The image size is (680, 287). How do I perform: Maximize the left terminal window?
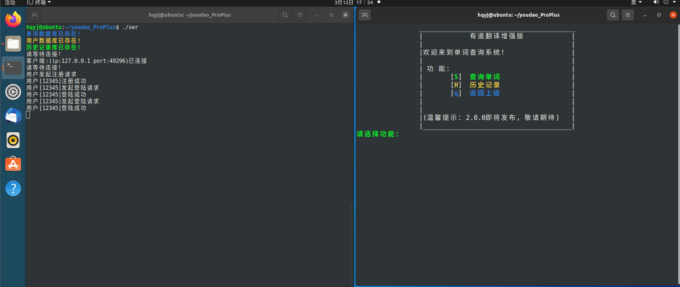pos(331,15)
